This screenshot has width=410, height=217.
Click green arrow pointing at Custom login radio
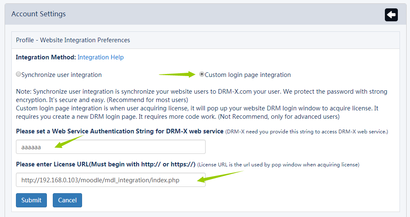[177, 74]
